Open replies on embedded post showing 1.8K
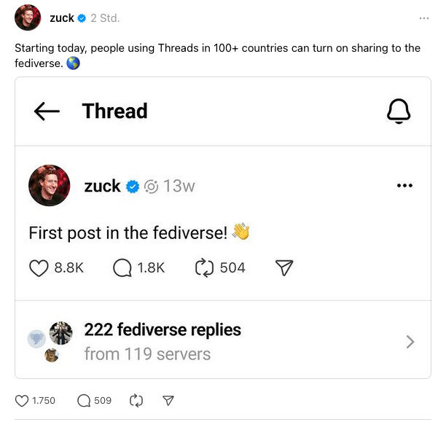This screenshot has width=446, height=422. [122, 268]
